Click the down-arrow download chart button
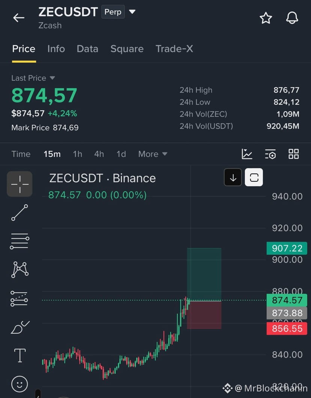The image size is (311, 398). coord(232,177)
